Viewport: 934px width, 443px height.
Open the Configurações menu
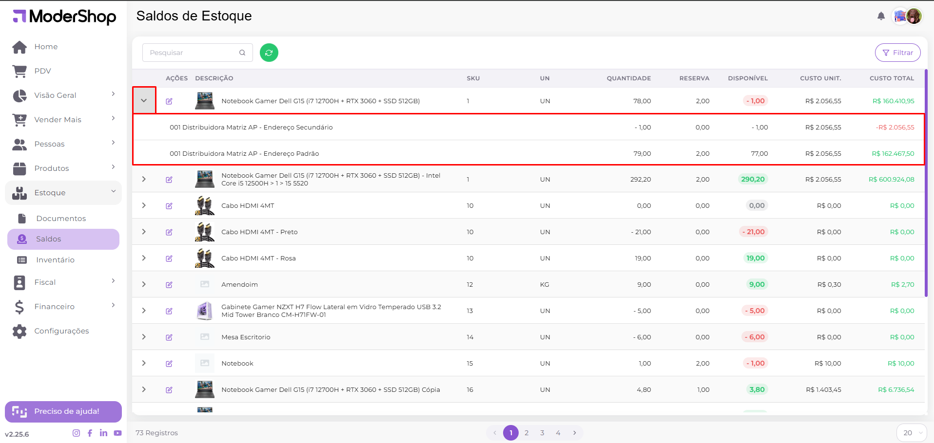coord(63,331)
